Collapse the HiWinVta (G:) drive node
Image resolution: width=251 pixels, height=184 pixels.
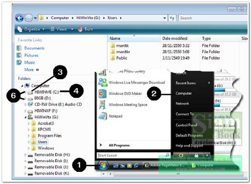[25, 117]
